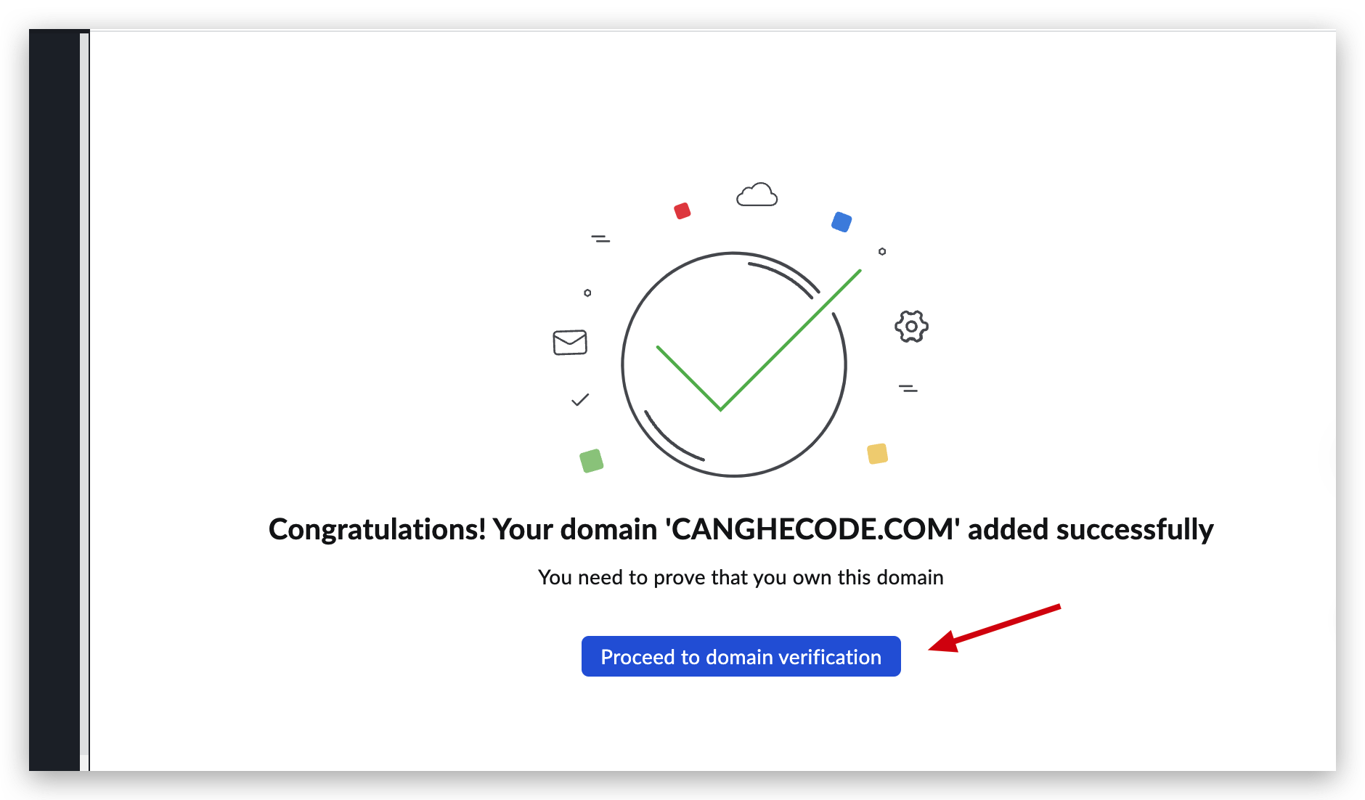The image size is (1365, 800).
Task: Click the CANGHECODE.COM domain name text
Action: (813, 529)
